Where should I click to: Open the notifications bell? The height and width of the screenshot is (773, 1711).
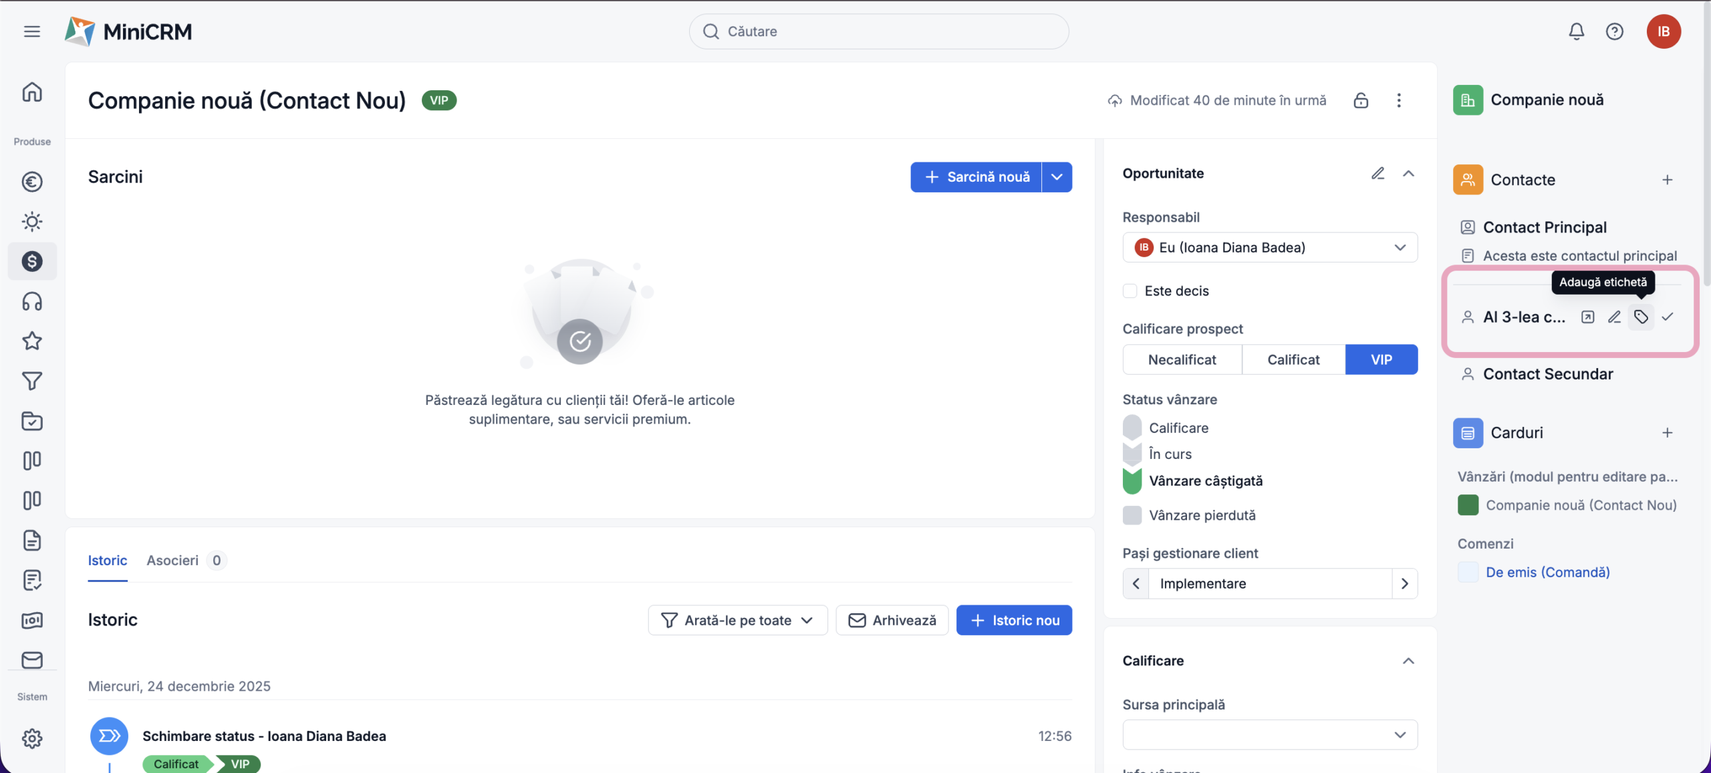click(1576, 31)
